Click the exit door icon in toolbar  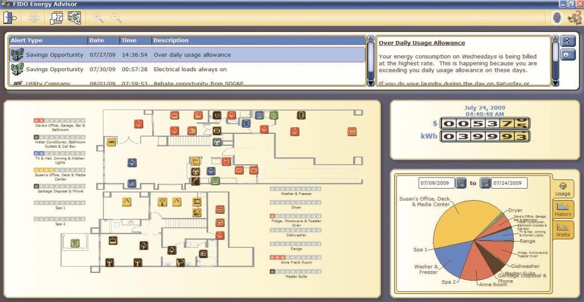(x=10, y=18)
